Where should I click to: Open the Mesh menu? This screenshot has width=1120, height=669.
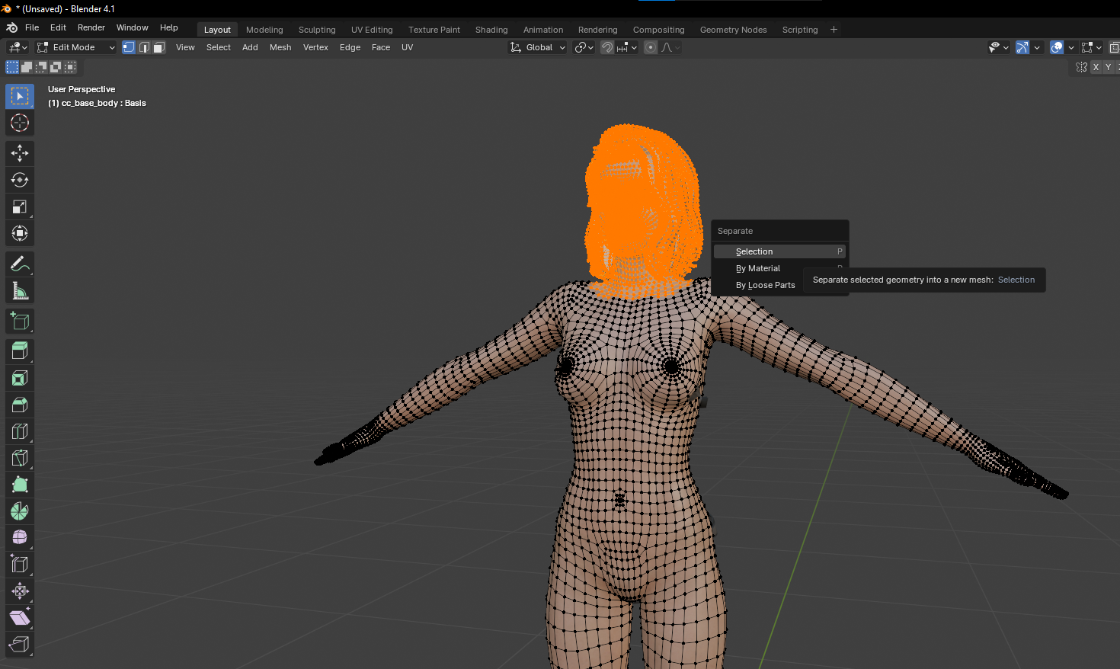pos(280,47)
